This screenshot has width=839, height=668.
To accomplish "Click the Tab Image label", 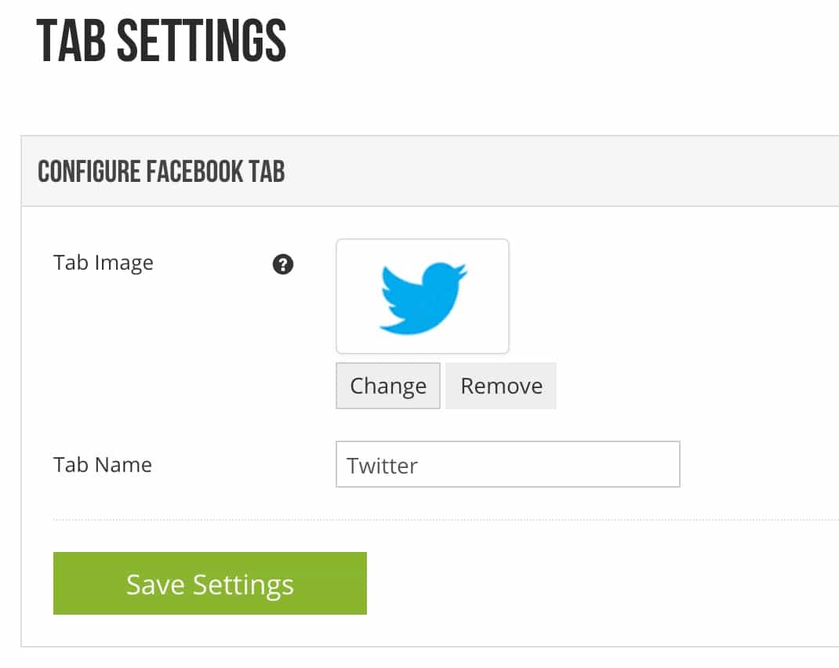I will click(x=104, y=263).
